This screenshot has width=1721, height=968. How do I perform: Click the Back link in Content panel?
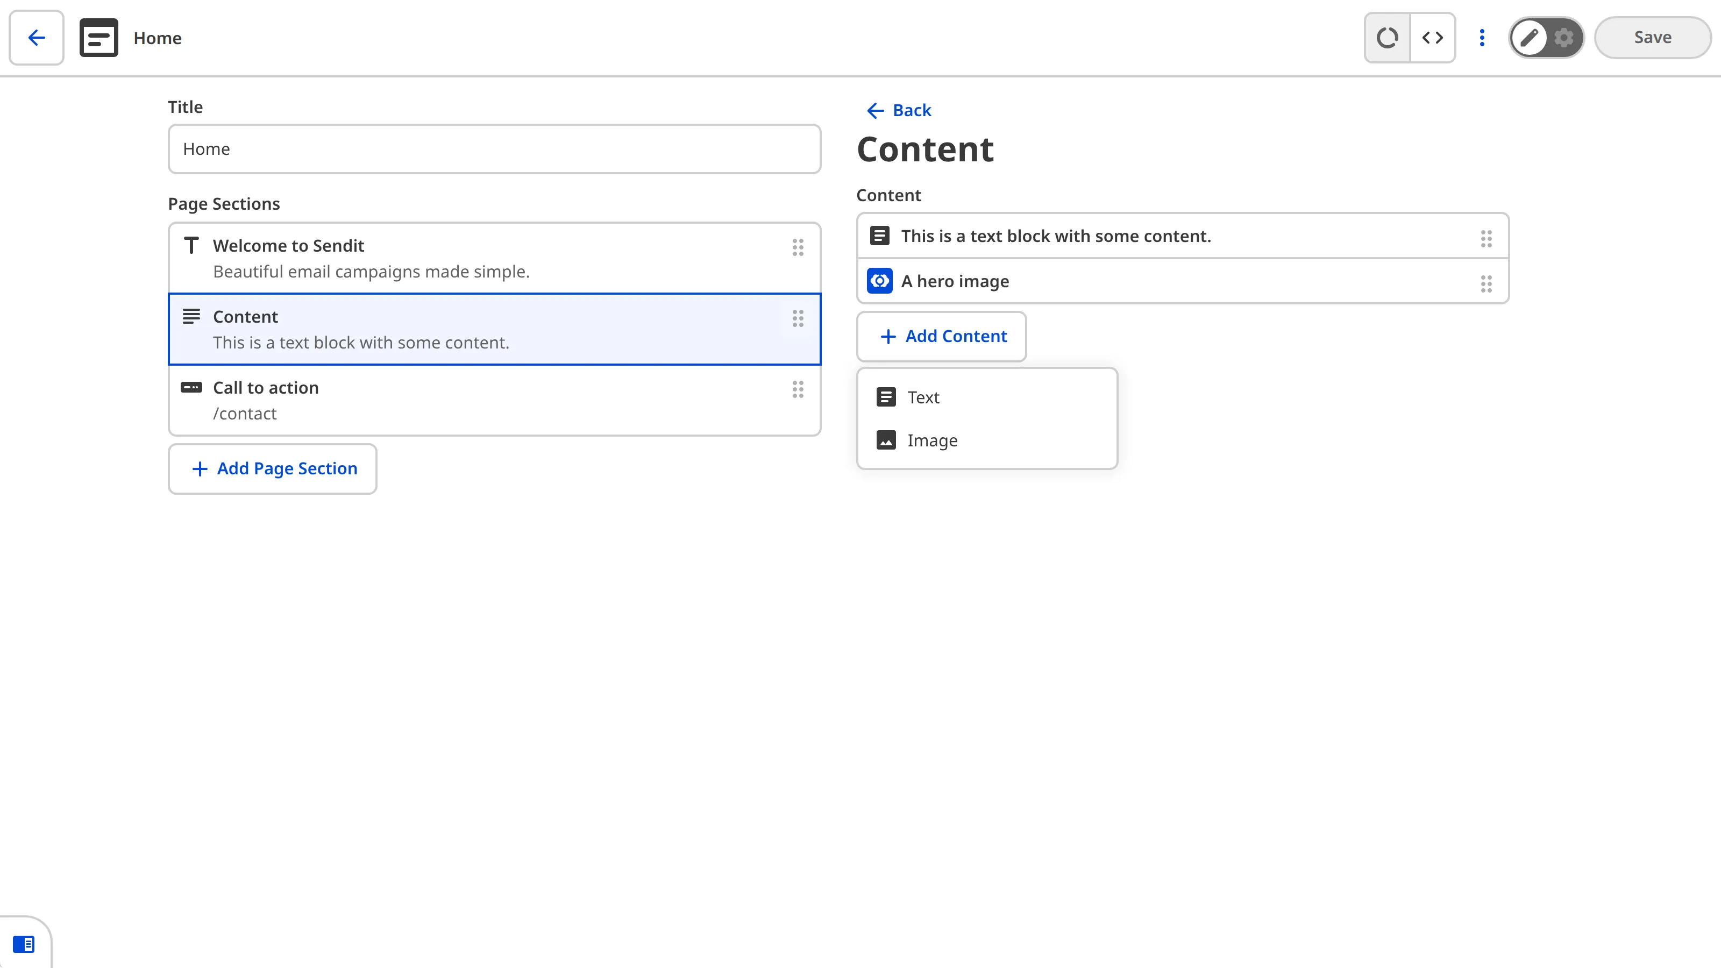899,110
